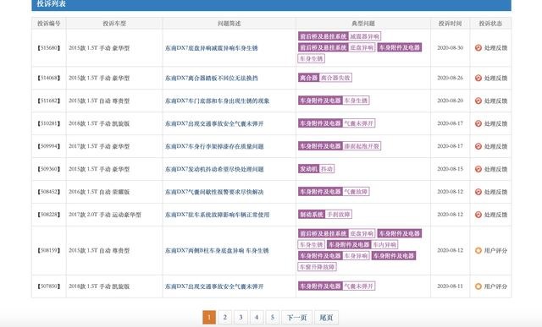Click the date 2020-08-30

click(x=450, y=48)
